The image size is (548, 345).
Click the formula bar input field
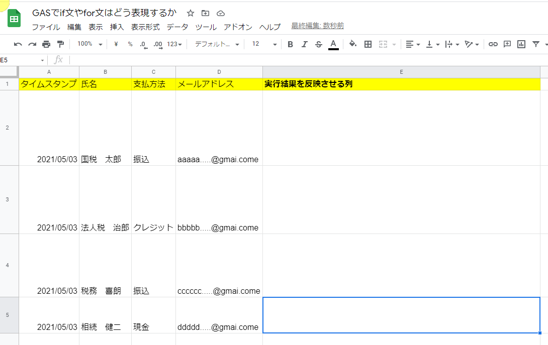302,60
